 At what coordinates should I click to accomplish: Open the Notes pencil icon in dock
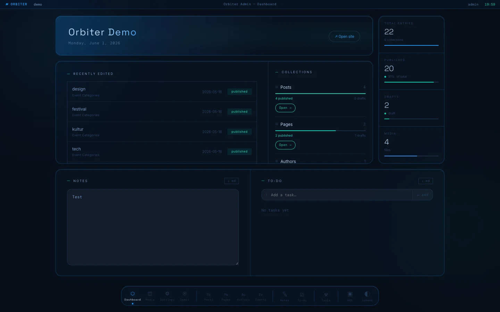pos(285,296)
